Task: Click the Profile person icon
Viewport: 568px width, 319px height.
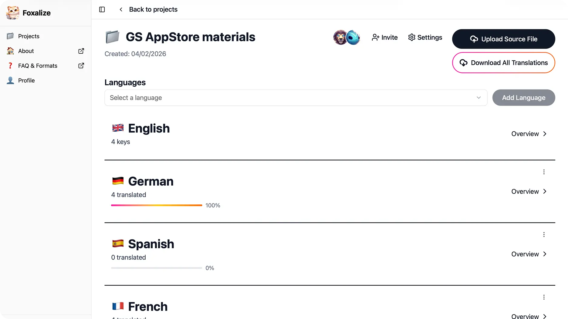Action: tap(10, 80)
